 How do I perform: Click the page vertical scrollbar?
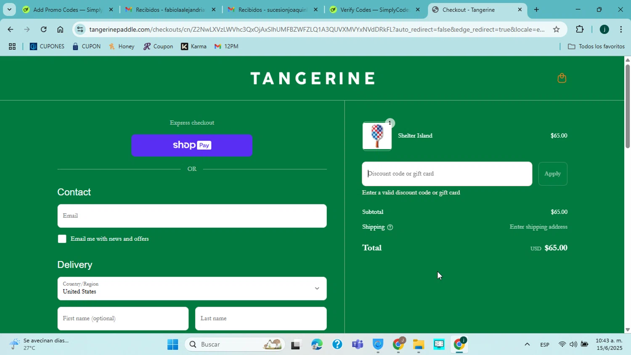(x=628, y=106)
